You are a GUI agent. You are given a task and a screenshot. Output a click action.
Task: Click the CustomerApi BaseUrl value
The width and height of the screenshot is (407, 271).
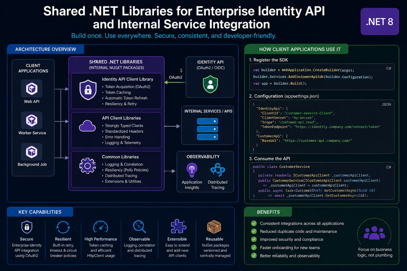coord(317,141)
